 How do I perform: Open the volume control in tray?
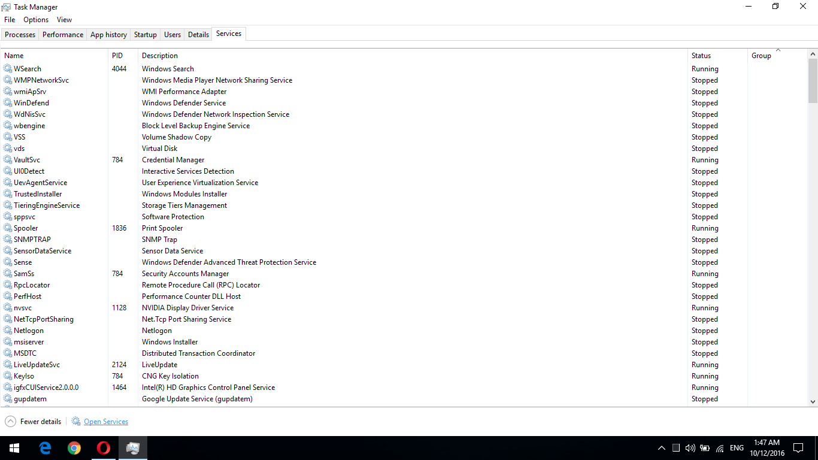(x=690, y=448)
